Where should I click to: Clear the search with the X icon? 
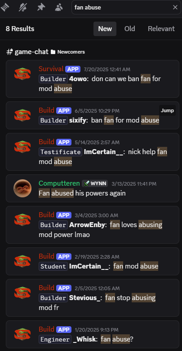click(x=175, y=7)
